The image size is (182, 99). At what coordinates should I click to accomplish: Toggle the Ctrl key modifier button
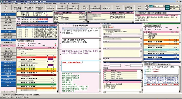[x=147, y=7]
